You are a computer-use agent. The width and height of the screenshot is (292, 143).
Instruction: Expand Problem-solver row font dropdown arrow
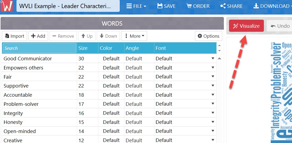click(213, 104)
